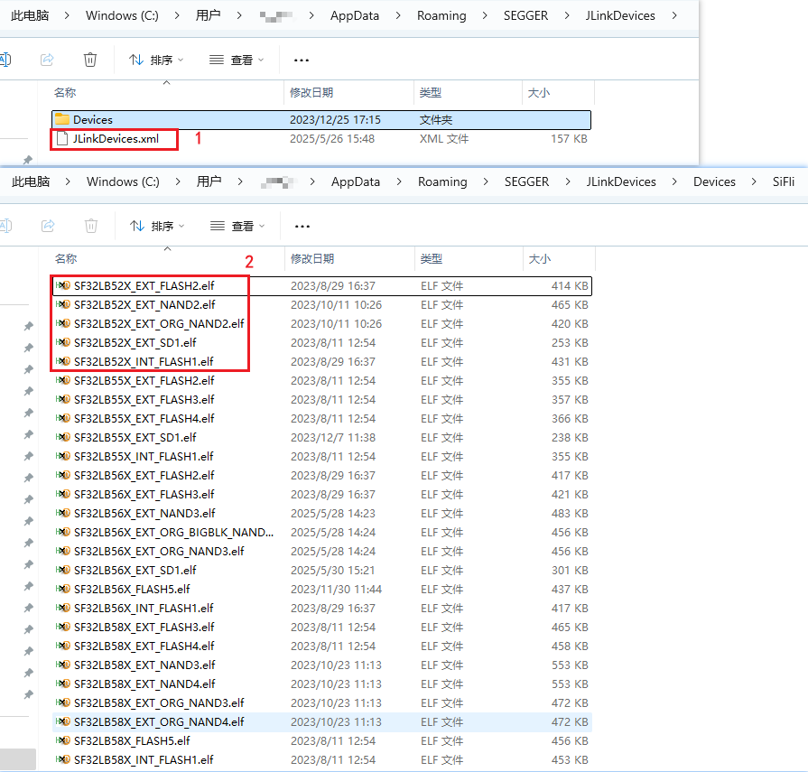
Task: Click the share icon in lower SiFli window
Action: [x=48, y=226]
